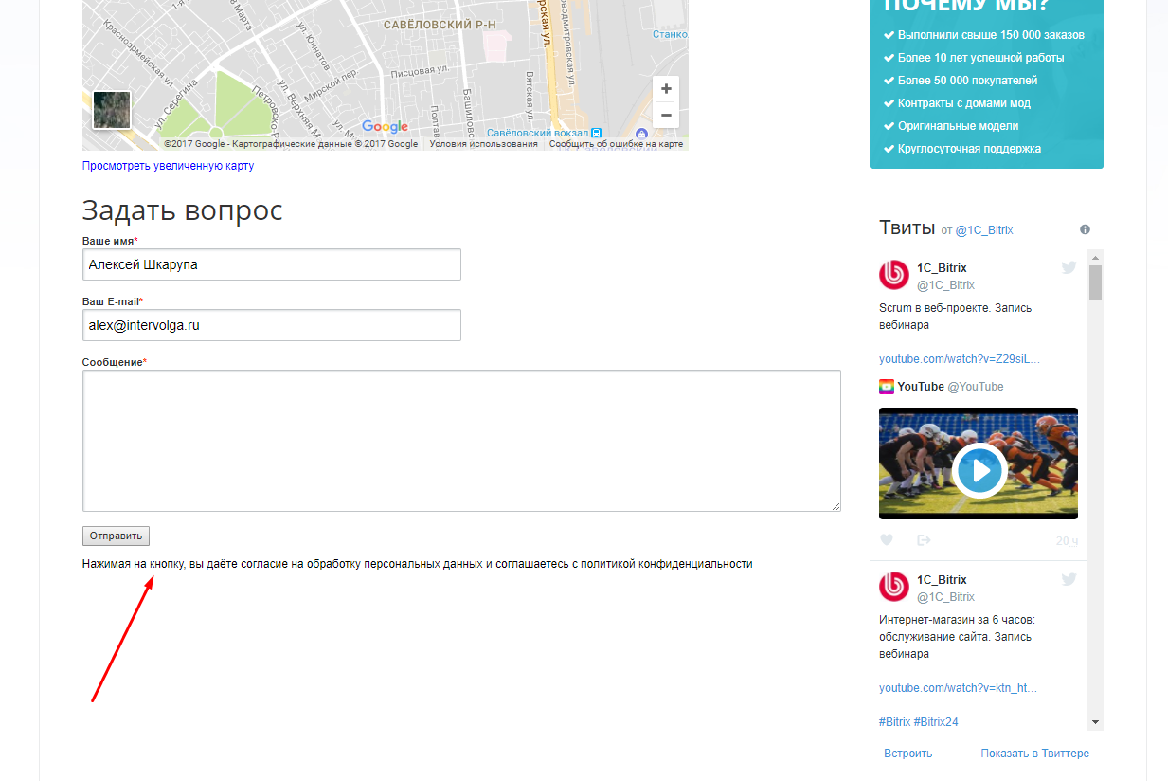Open Показать в Твиттере link
The height and width of the screenshot is (781, 1168).
coord(1035,754)
